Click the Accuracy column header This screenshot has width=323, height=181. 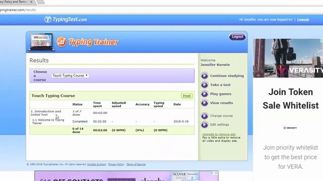pos(142,104)
